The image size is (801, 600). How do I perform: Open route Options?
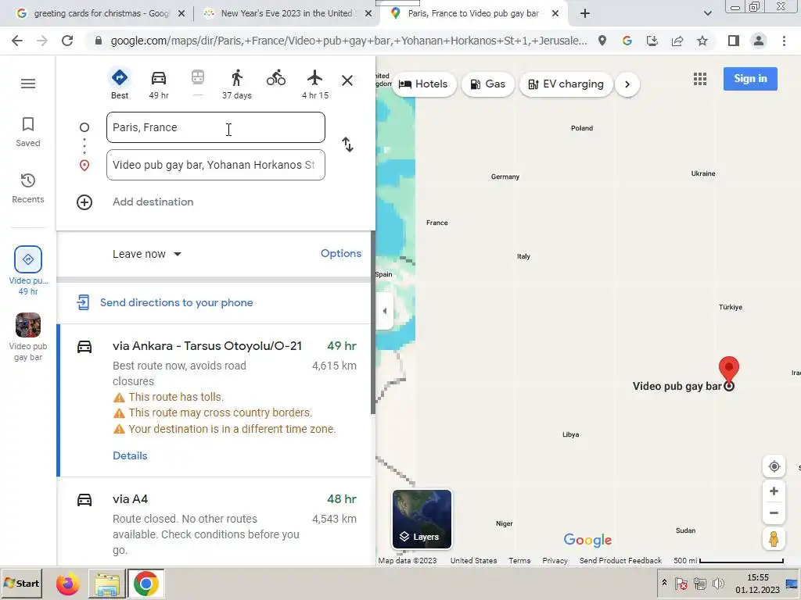341,254
